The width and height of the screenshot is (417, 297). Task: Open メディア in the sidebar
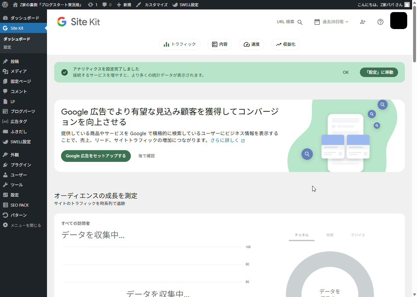tap(23, 71)
